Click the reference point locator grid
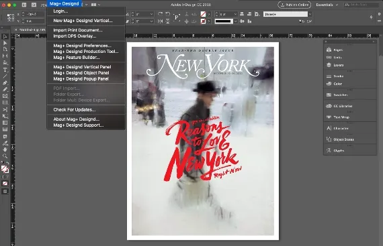 [11, 17]
